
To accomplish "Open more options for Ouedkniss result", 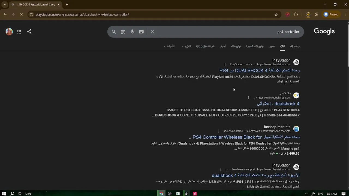I will (248, 98).
